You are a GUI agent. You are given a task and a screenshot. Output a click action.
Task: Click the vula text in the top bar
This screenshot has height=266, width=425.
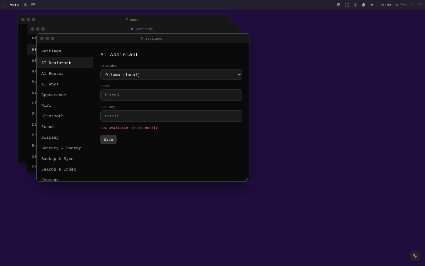pyautogui.click(x=14, y=5)
